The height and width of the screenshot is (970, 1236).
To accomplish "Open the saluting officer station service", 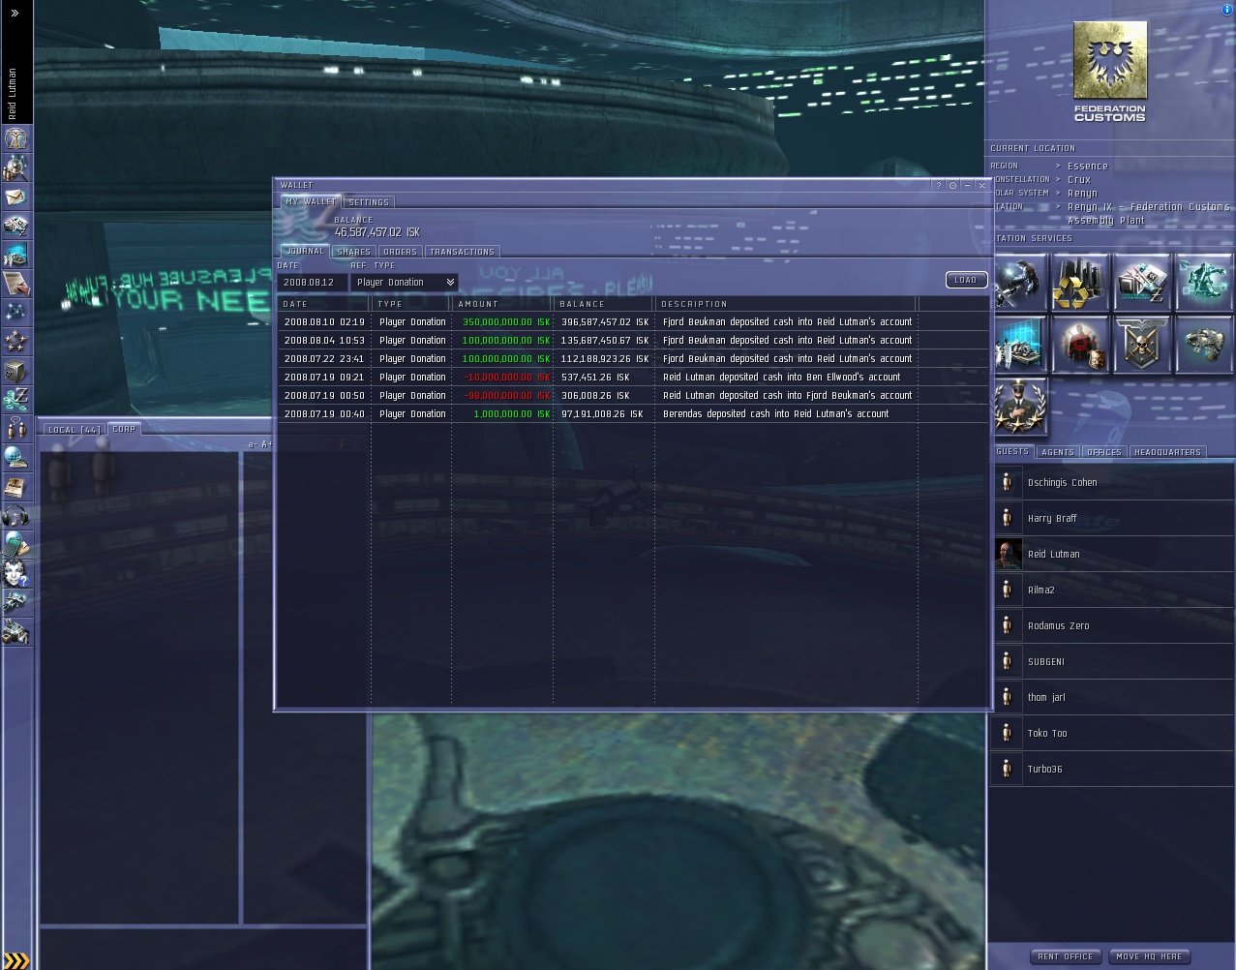I will 1020,406.
